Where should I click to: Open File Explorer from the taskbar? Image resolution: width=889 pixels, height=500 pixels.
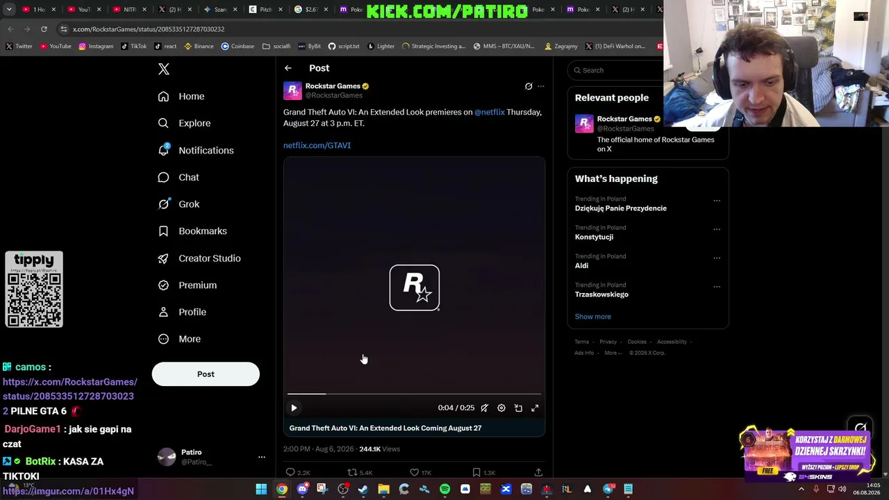click(x=383, y=490)
